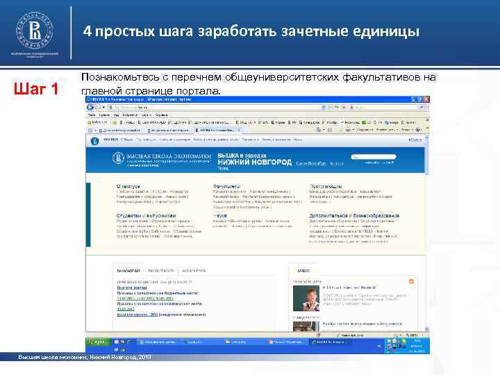The height and width of the screenshot is (375, 500).
Task: Click the vertical page scrollbar
Action: [x=427, y=233]
